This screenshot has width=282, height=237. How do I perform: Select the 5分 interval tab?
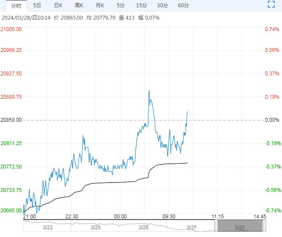[121, 6]
